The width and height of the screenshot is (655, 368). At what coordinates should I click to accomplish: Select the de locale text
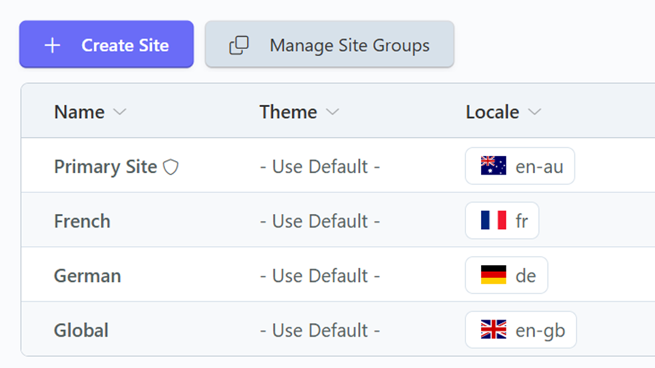pyautogui.click(x=526, y=275)
